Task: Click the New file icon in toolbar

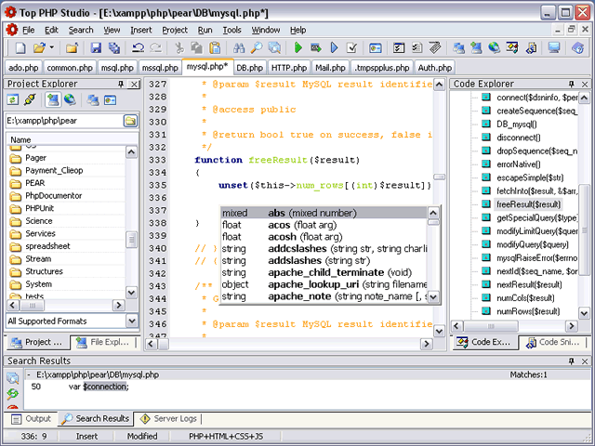Action: point(20,47)
